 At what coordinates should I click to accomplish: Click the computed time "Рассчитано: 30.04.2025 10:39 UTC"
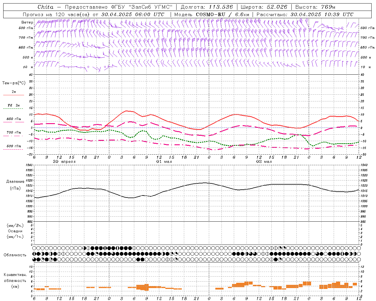[305, 14]
